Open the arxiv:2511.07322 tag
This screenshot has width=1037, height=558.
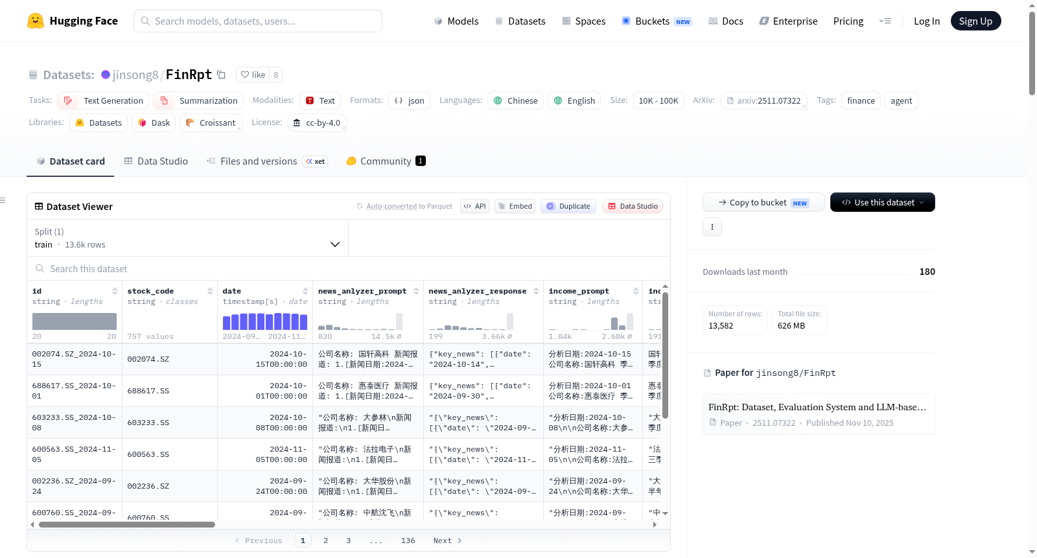pos(763,100)
